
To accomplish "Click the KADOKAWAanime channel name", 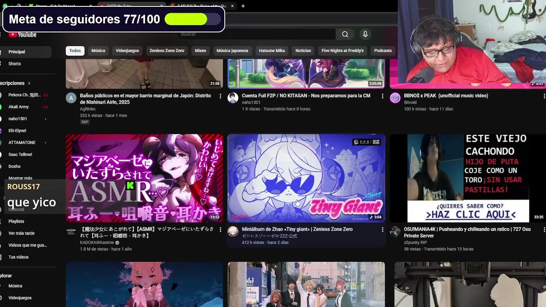I will click(x=97, y=243).
